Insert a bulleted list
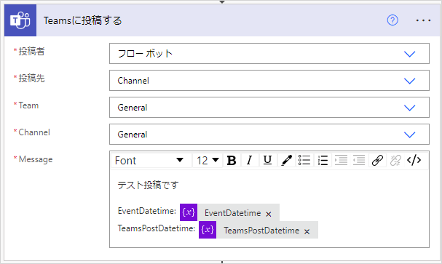This screenshot has width=442, height=264. click(x=304, y=161)
